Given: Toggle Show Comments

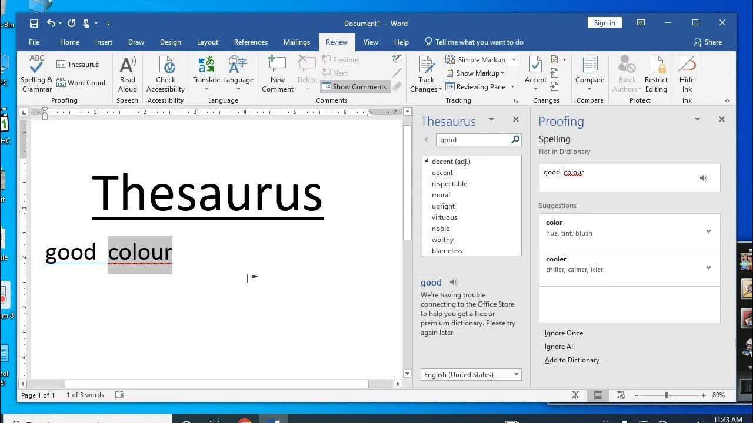Looking at the screenshot, I should point(354,87).
